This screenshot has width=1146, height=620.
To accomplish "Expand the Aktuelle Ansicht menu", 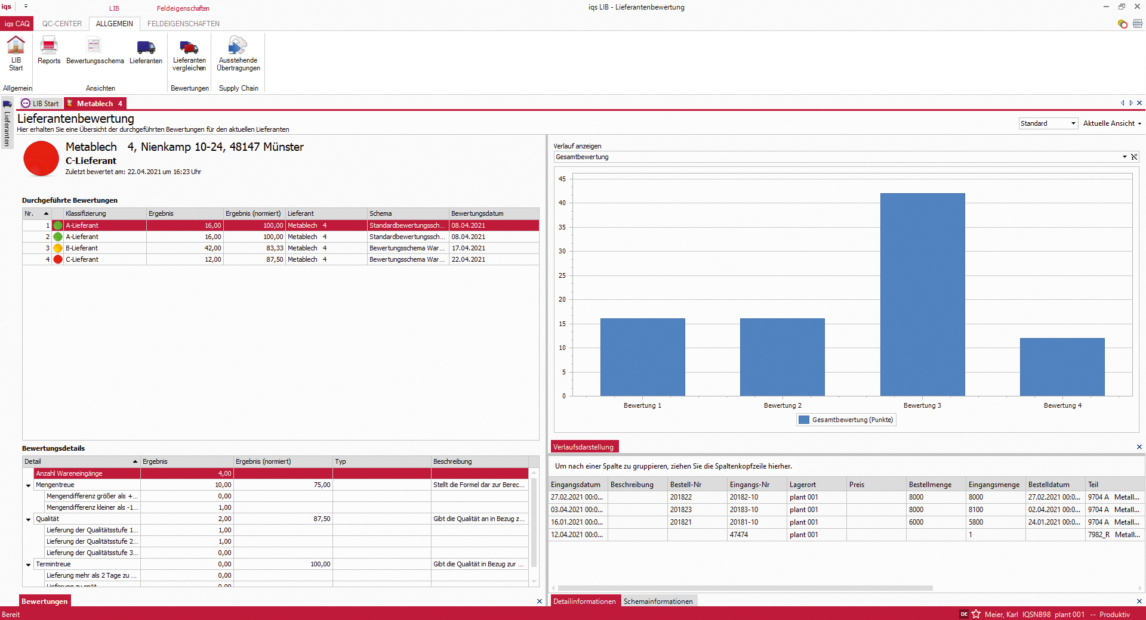I will coord(1112,123).
